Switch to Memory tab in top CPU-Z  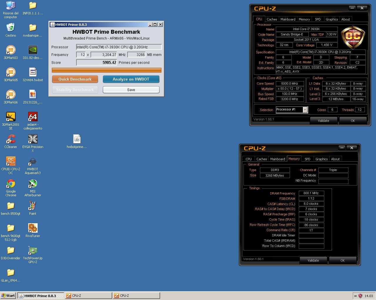[x=304, y=19]
